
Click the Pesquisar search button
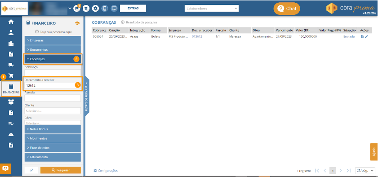tap(61, 170)
